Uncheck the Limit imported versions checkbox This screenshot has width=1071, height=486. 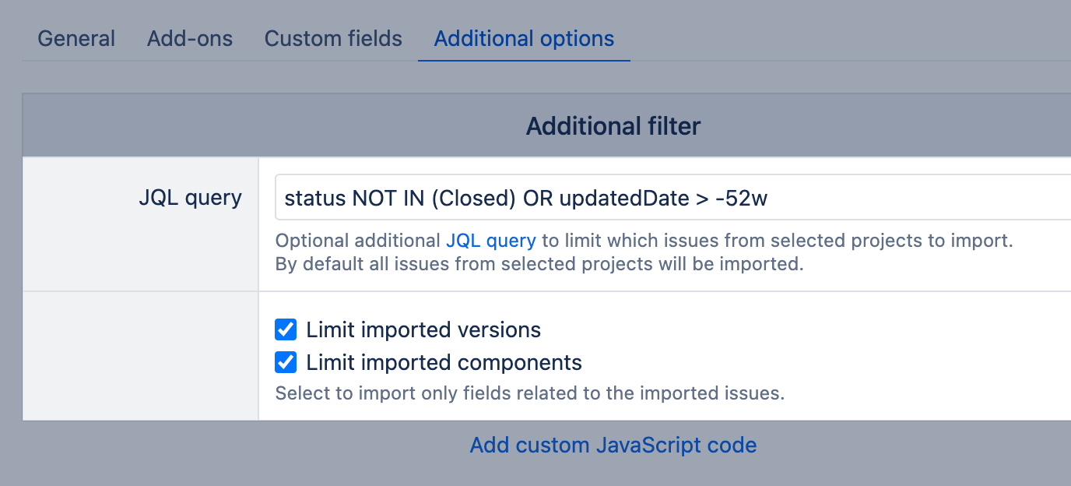coord(286,329)
